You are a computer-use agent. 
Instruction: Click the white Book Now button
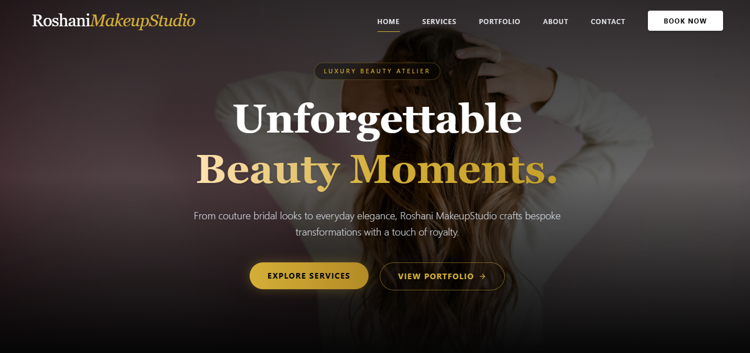click(685, 21)
